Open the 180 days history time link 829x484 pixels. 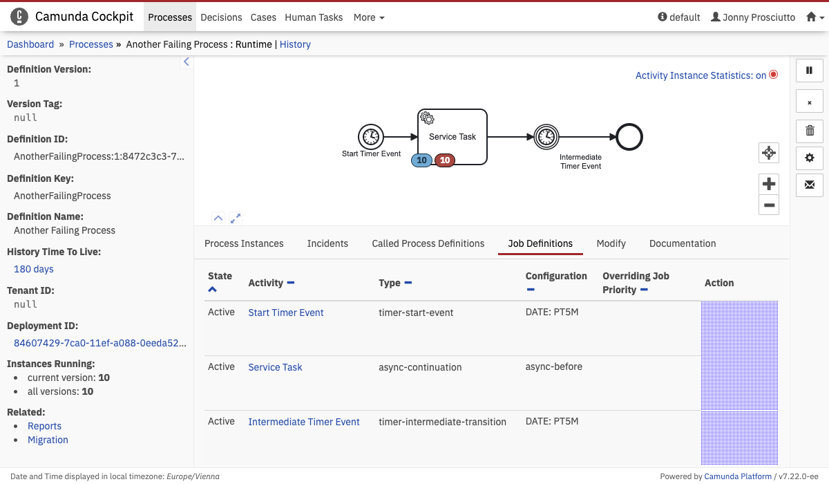(x=34, y=269)
